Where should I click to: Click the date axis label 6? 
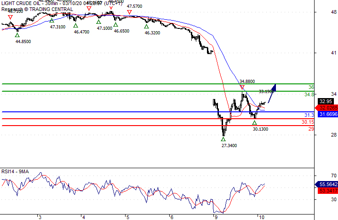172,217
